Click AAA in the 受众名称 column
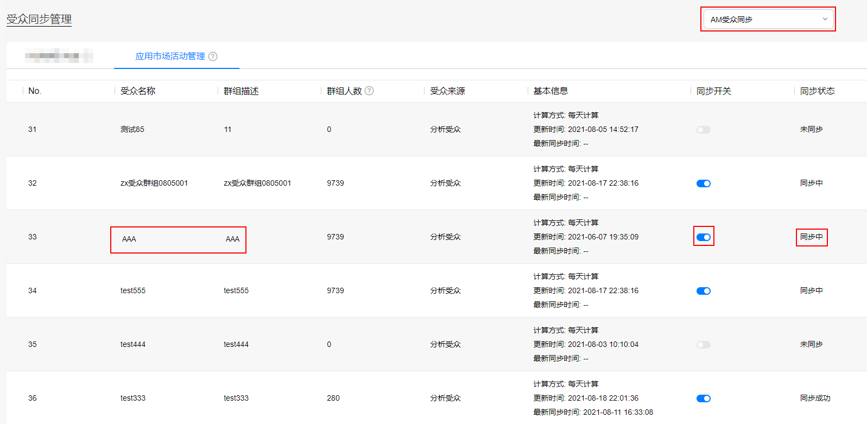Screen dimensions: 867x424 tap(129, 239)
